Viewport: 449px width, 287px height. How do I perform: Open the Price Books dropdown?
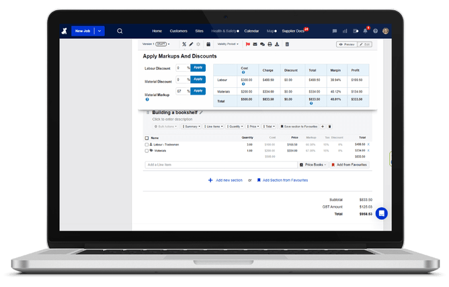coord(314,164)
